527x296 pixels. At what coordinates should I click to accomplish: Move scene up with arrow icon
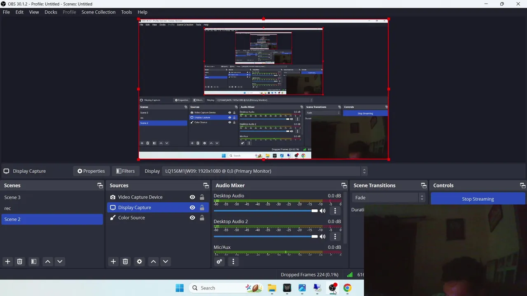pyautogui.click(x=48, y=261)
